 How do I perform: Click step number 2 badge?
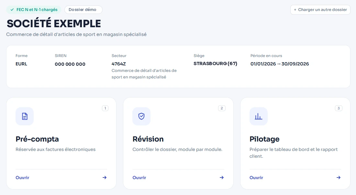(x=222, y=108)
